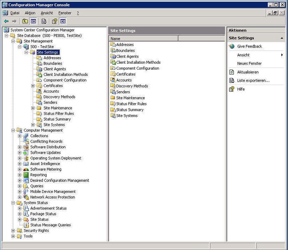Click the Site Systems icon in list pane
The height and width of the screenshot is (250, 288).
click(113, 115)
